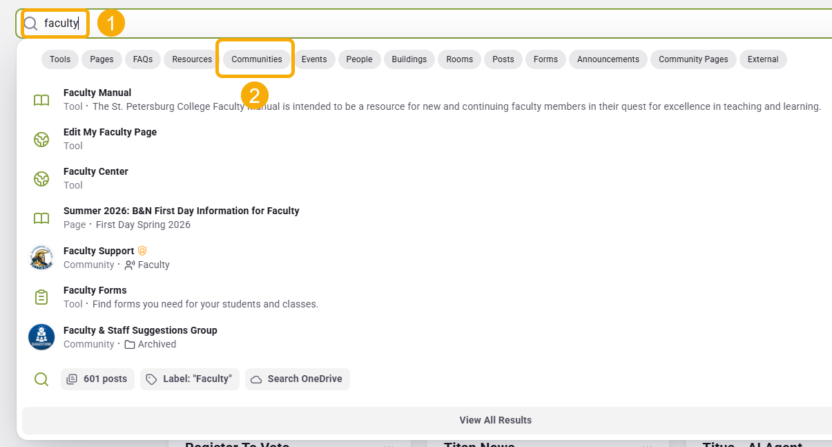Show only Community Pages results
This screenshot has height=447, width=832.
693,59
